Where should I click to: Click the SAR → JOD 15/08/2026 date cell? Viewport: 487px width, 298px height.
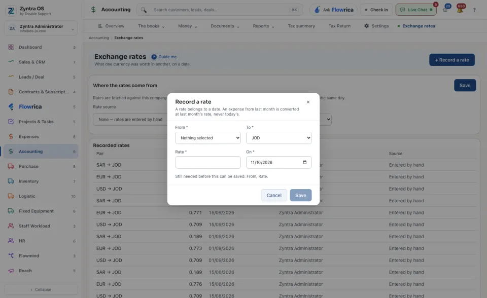(222, 272)
